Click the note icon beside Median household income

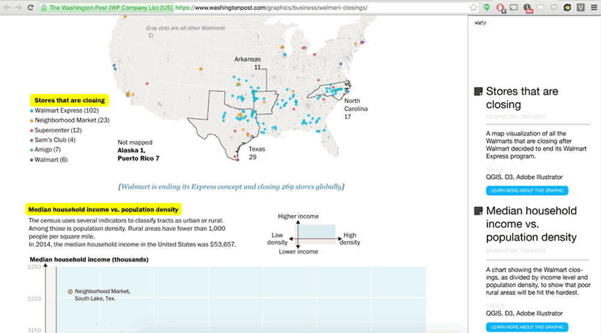478,211
